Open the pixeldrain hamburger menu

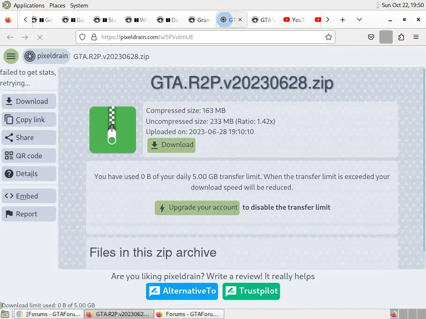click(11, 56)
